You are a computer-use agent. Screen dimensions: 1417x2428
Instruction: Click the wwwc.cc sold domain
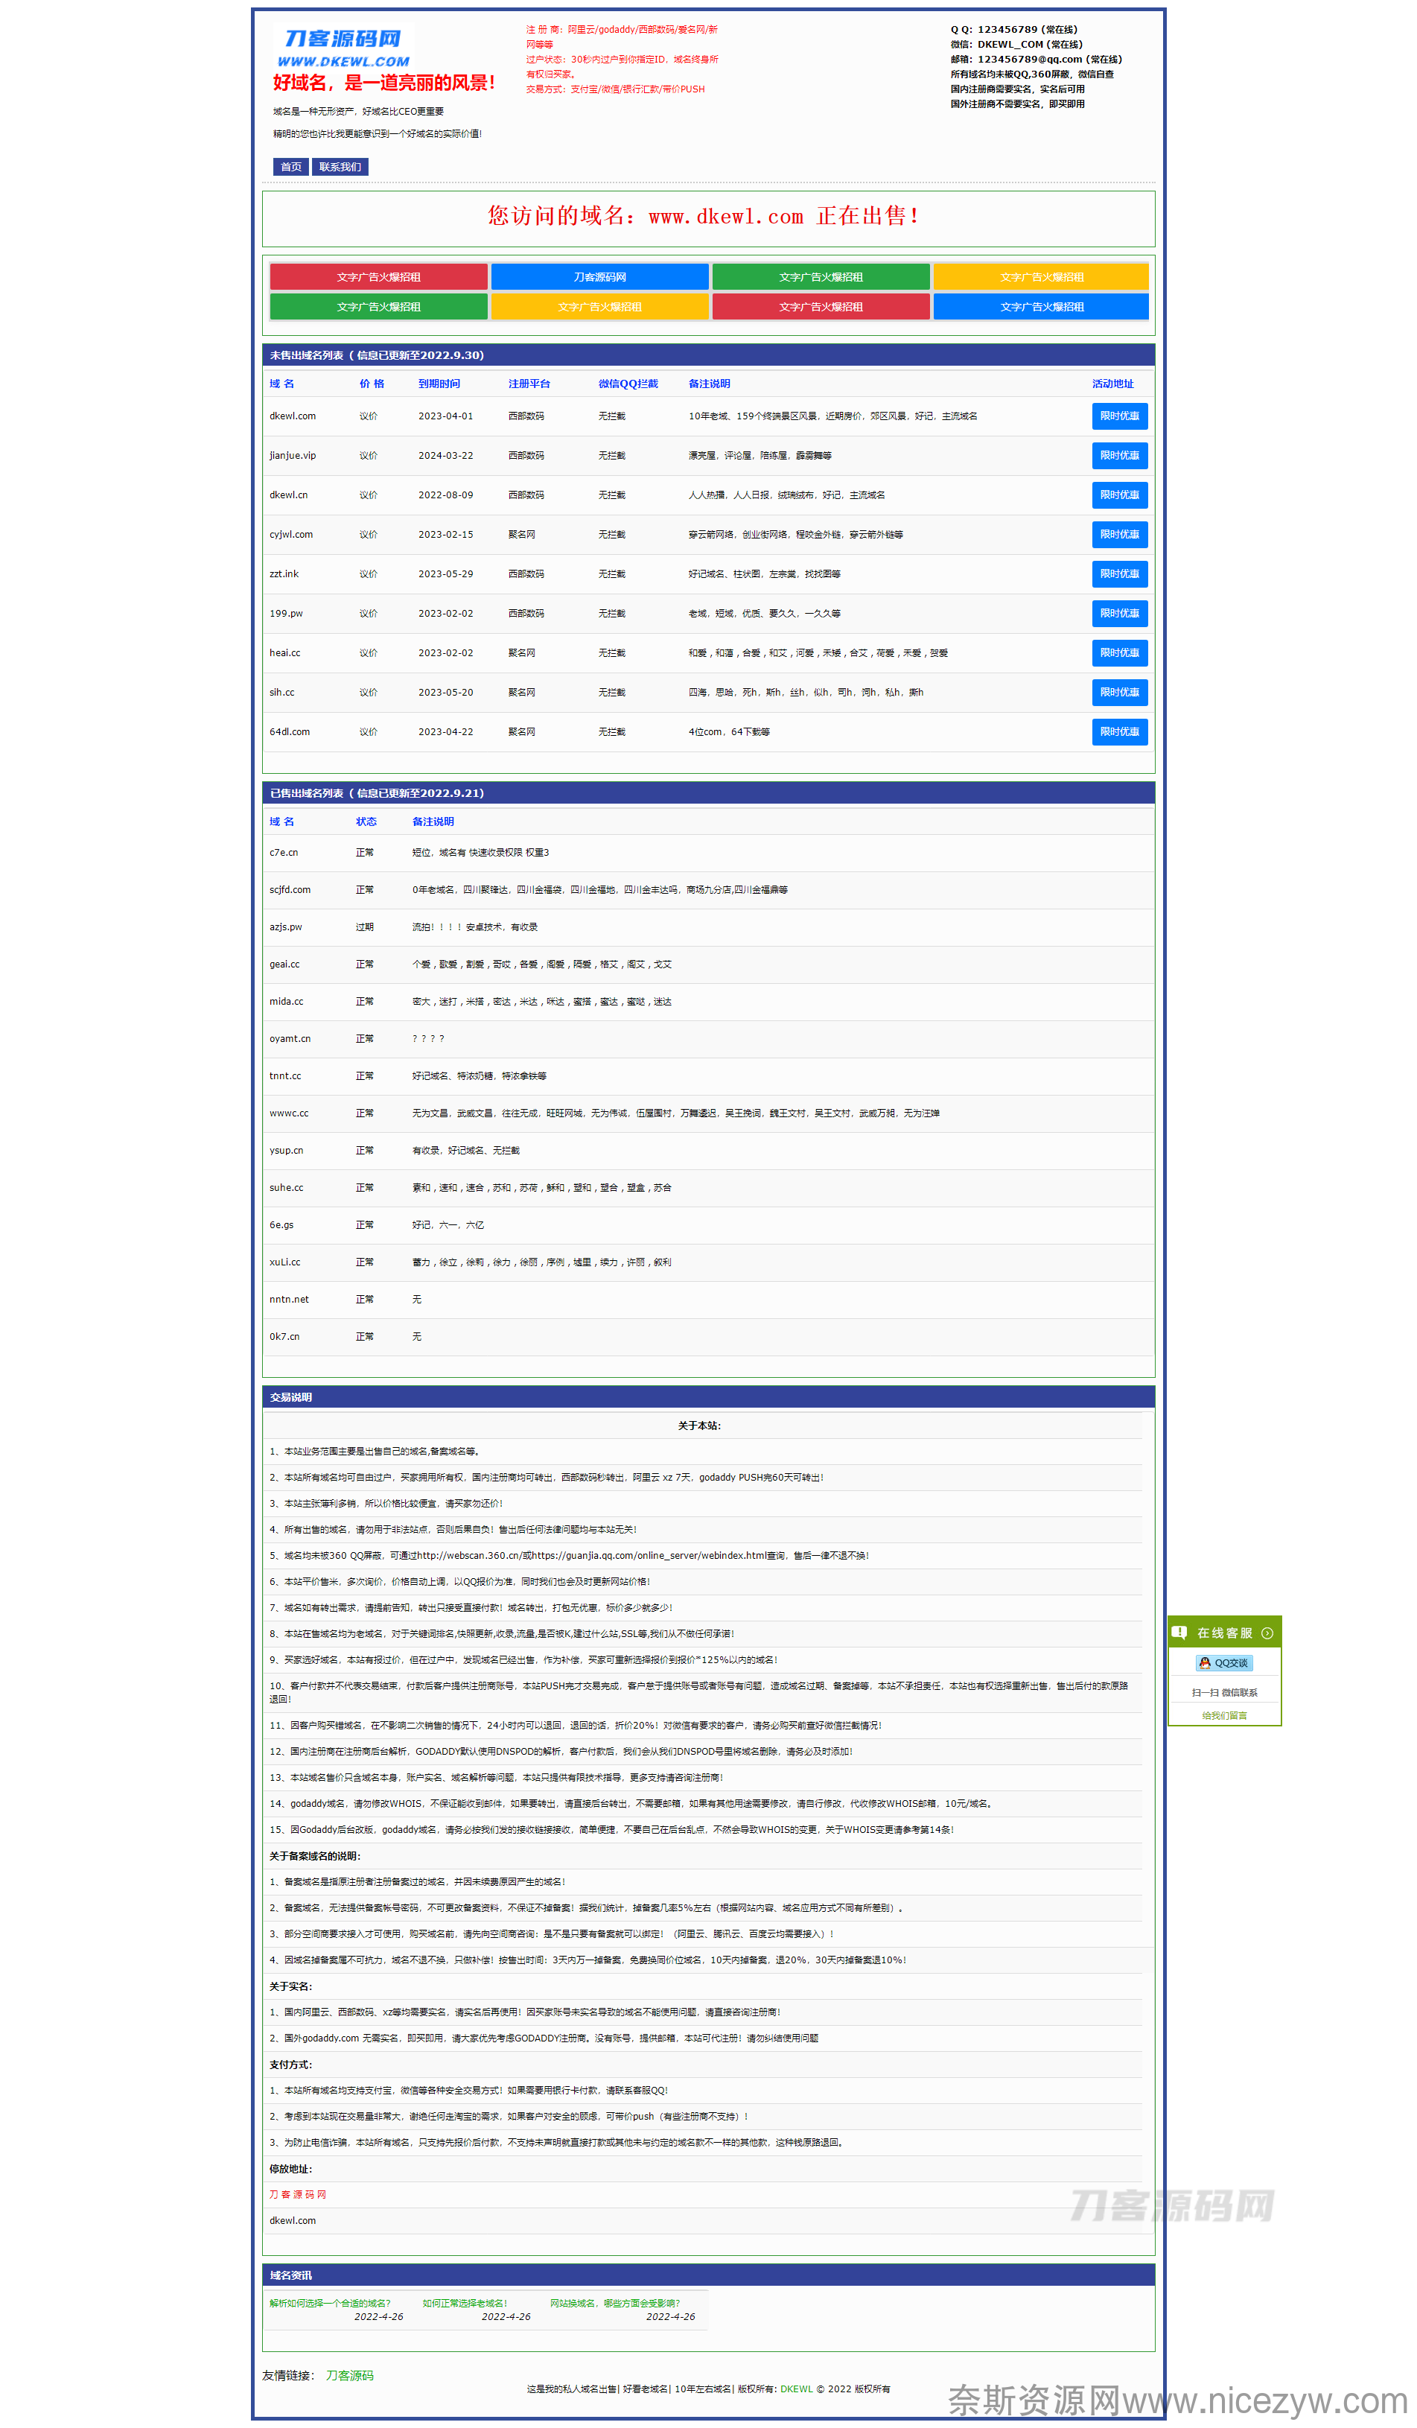289,1113
